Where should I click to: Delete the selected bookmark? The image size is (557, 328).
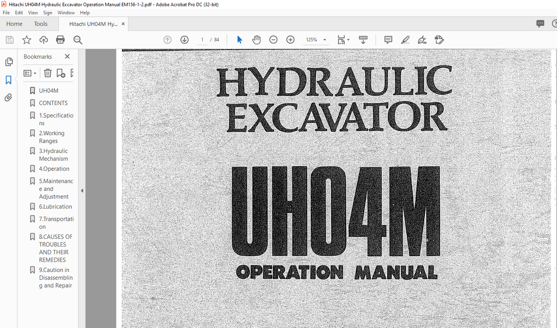click(x=48, y=73)
